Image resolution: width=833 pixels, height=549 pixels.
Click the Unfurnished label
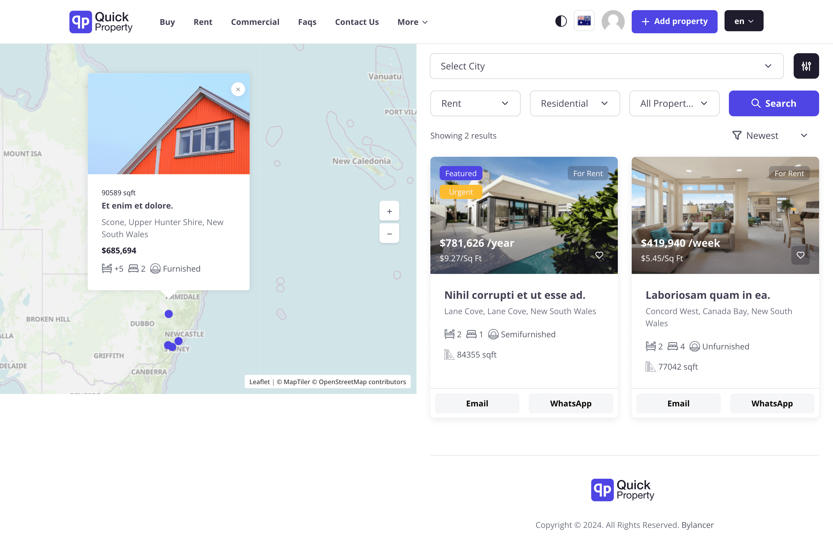(726, 346)
